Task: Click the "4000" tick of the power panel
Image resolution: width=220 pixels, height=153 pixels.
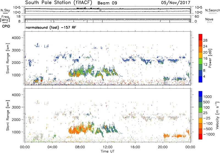Action: coord(16,38)
